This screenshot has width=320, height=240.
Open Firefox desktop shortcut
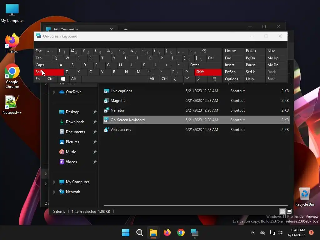[12, 43]
